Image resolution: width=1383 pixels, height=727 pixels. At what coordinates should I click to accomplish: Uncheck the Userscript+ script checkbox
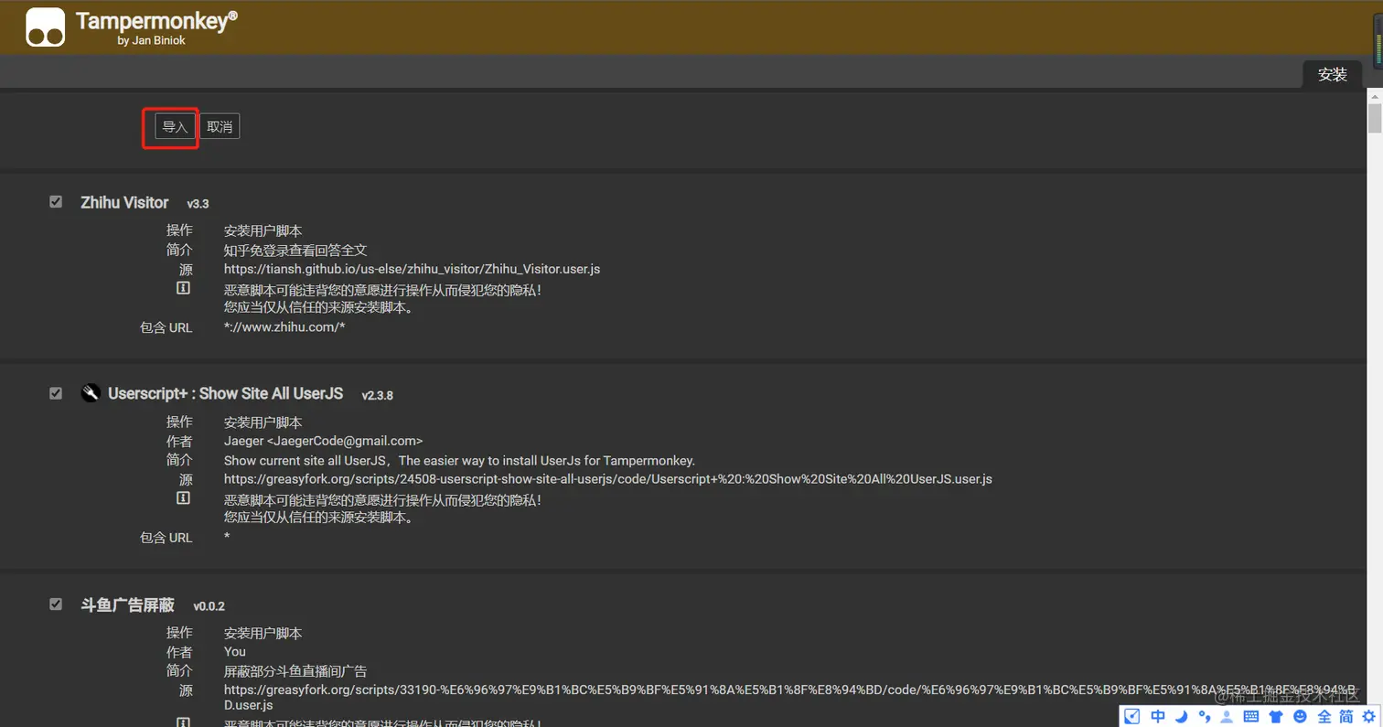point(56,393)
